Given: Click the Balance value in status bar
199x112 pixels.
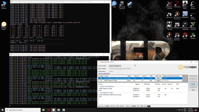Looking at the screenshot, I should pos(133,106).
